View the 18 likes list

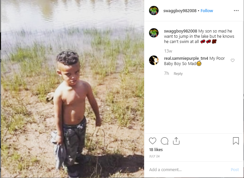pyautogui.click(x=156, y=150)
